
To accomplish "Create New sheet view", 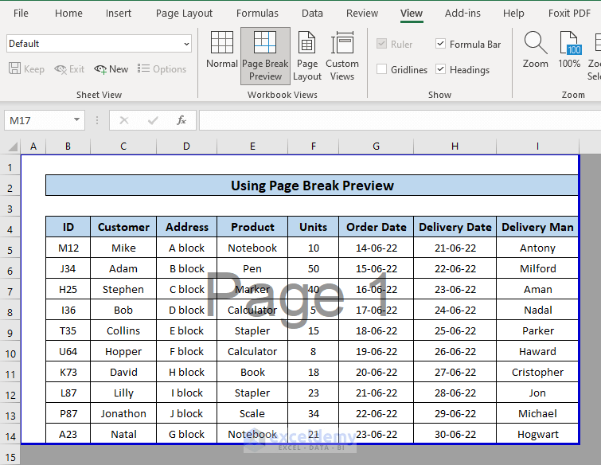I will click(111, 69).
